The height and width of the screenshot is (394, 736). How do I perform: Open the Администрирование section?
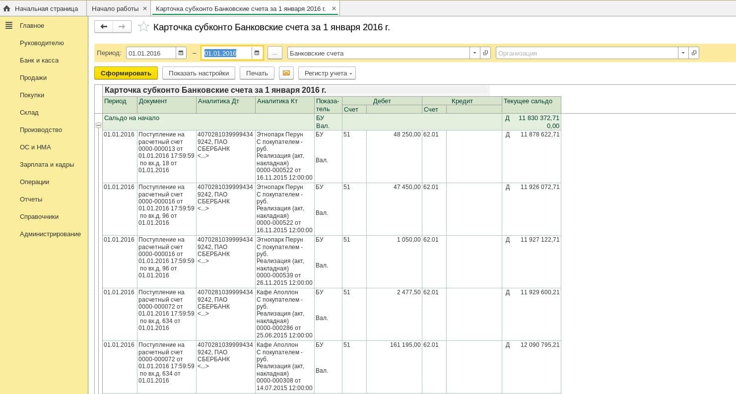tap(50, 234)
